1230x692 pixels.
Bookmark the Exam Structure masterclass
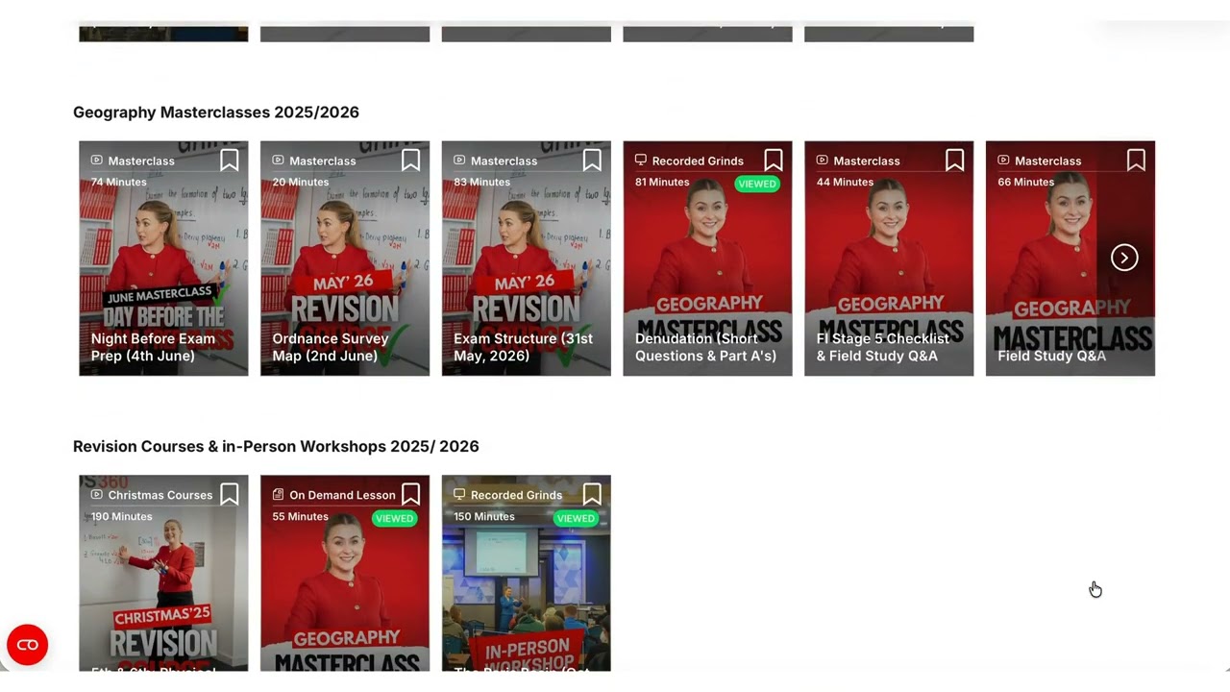592,161
